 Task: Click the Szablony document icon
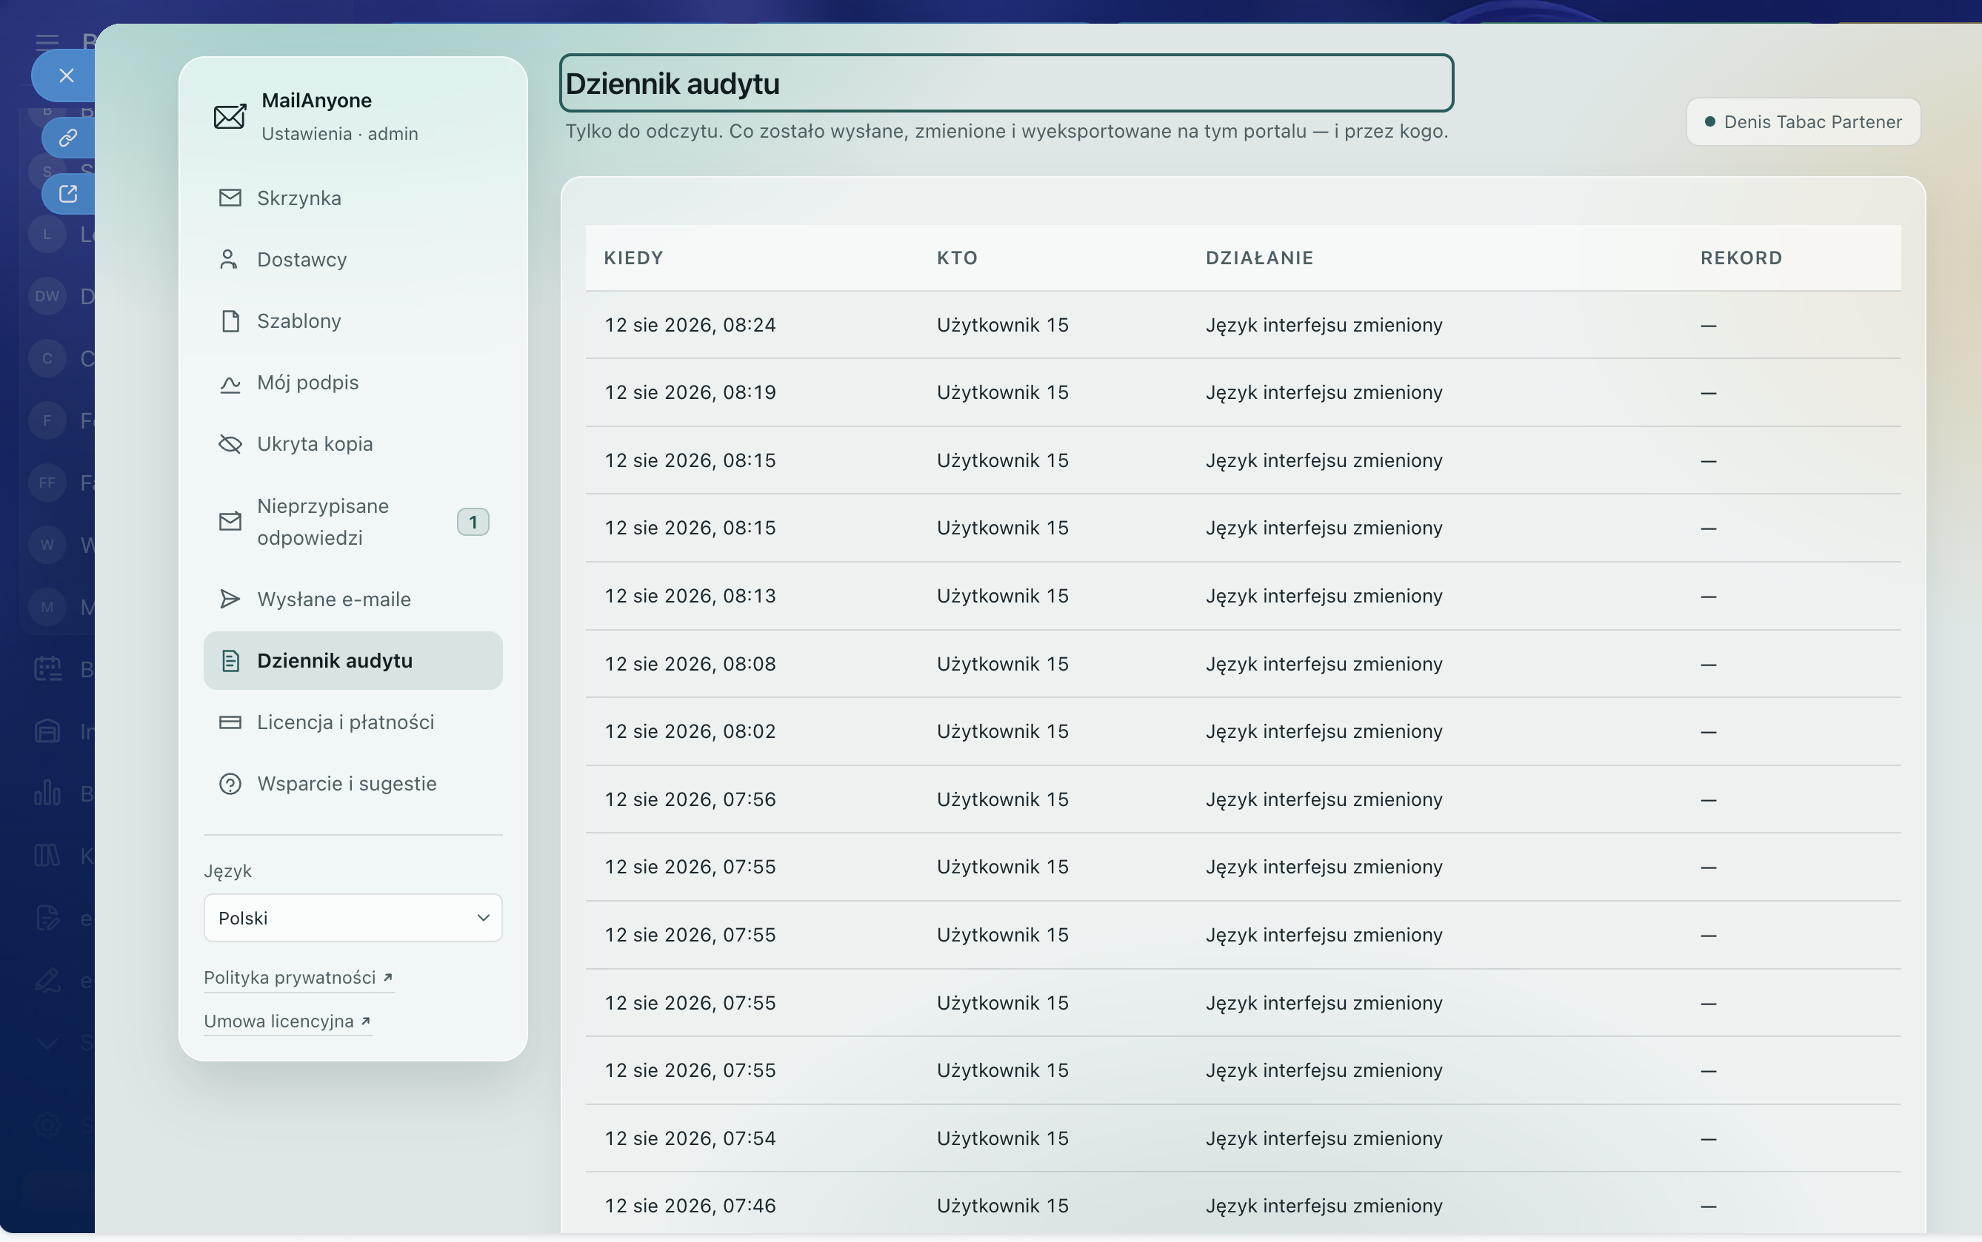click(x=231, y=321)
